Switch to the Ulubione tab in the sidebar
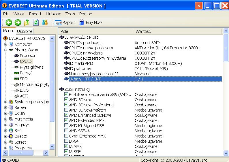Viewport: 229px width, 162px height. (25, 31)
